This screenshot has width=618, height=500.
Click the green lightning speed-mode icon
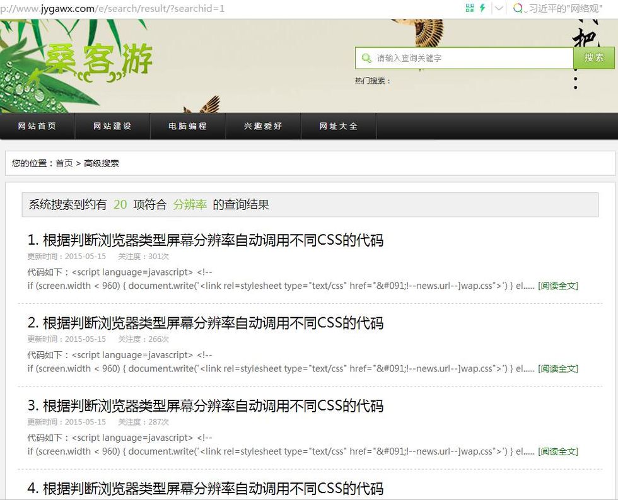pyautogui.click(x=482, y=8)
